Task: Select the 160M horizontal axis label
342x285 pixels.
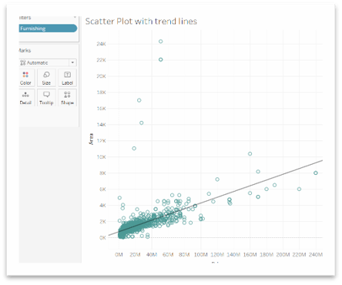Action: [250, 255]
